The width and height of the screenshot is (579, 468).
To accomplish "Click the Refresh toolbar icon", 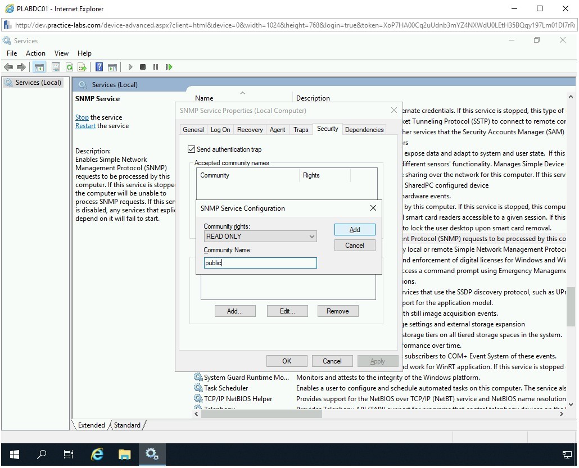I will 69,67.
